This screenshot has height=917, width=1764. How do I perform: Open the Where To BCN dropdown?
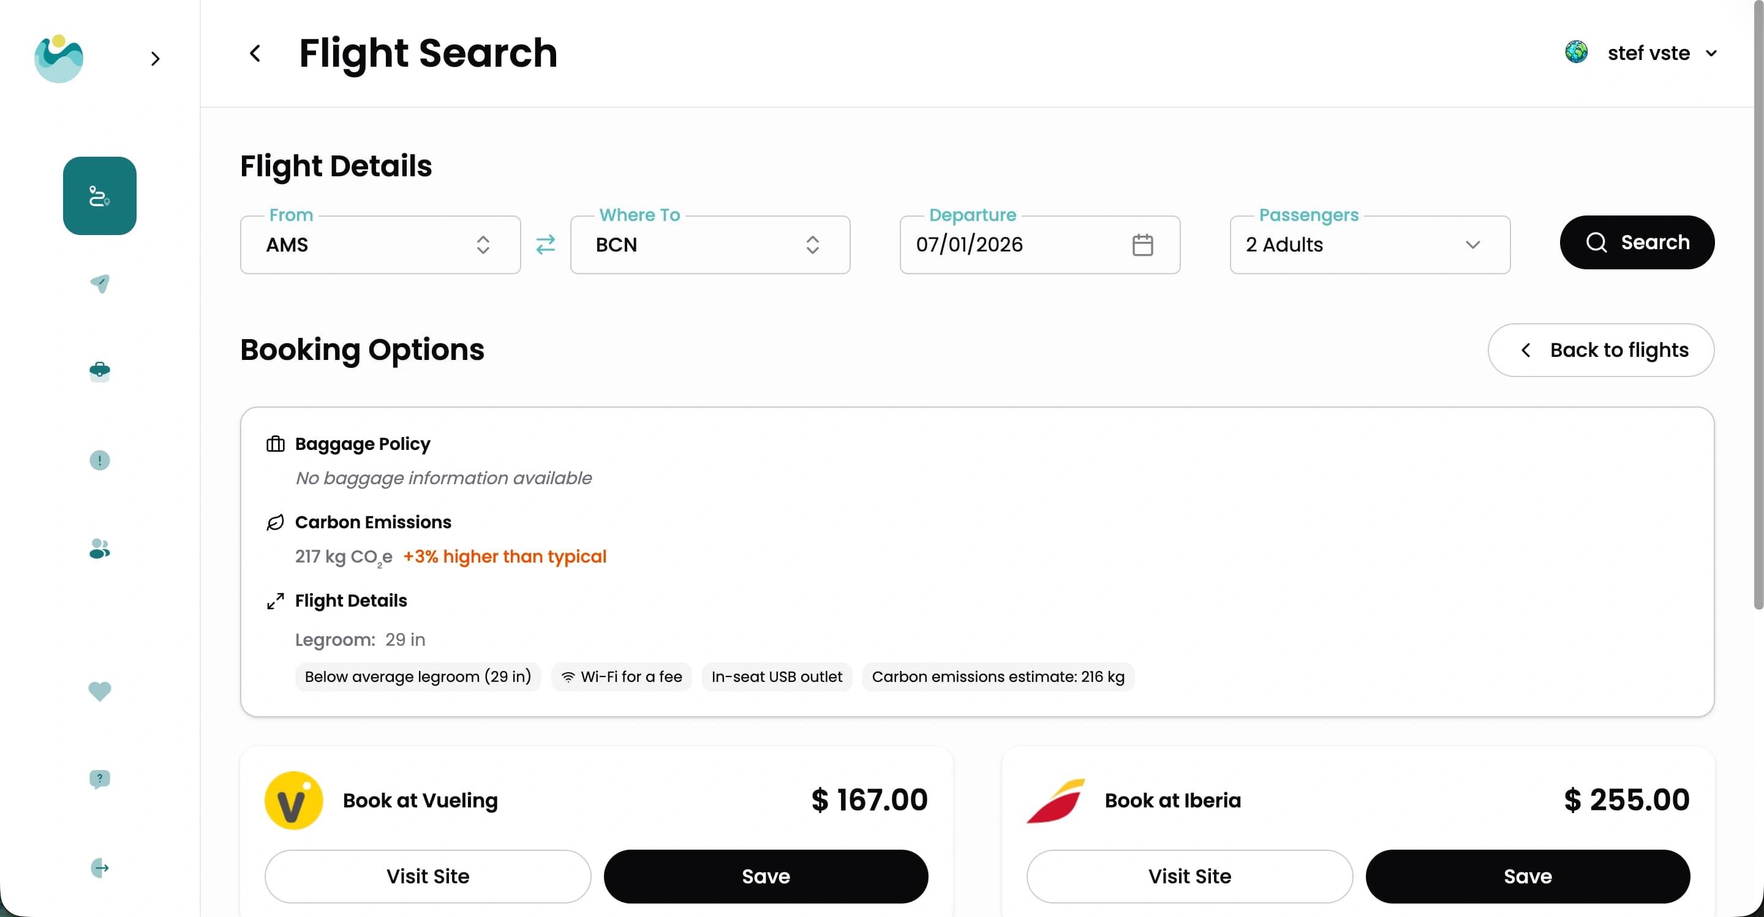point(709,245)
